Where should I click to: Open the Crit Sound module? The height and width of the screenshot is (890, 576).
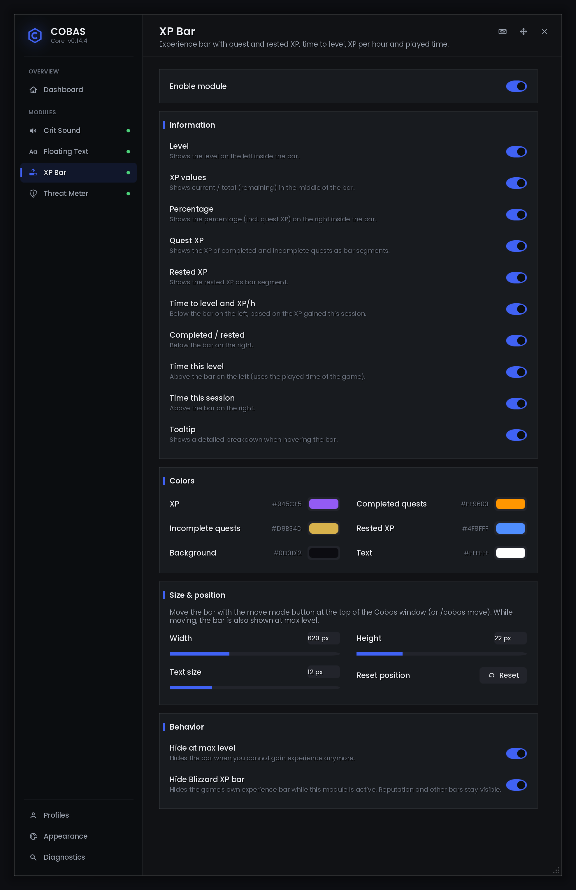tap(78, 131)
